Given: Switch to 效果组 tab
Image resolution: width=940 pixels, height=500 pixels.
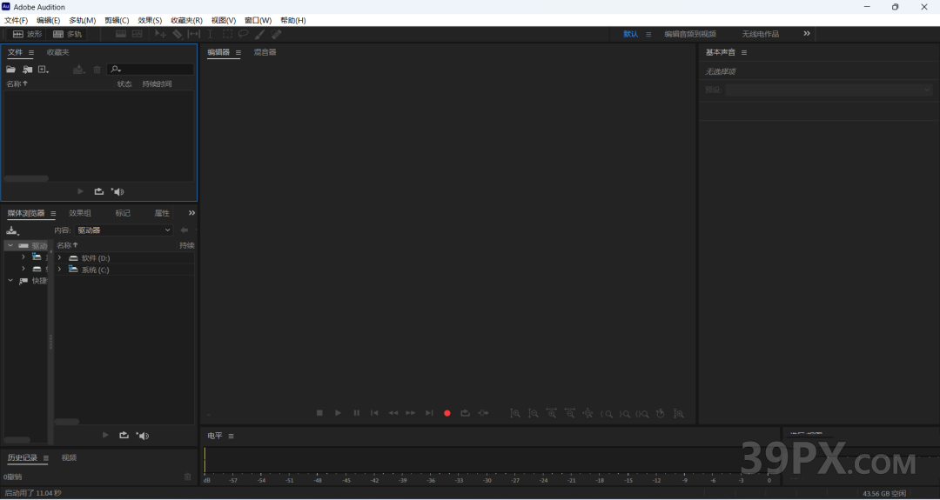Looking at the screenshot, I should pos(80,213).
